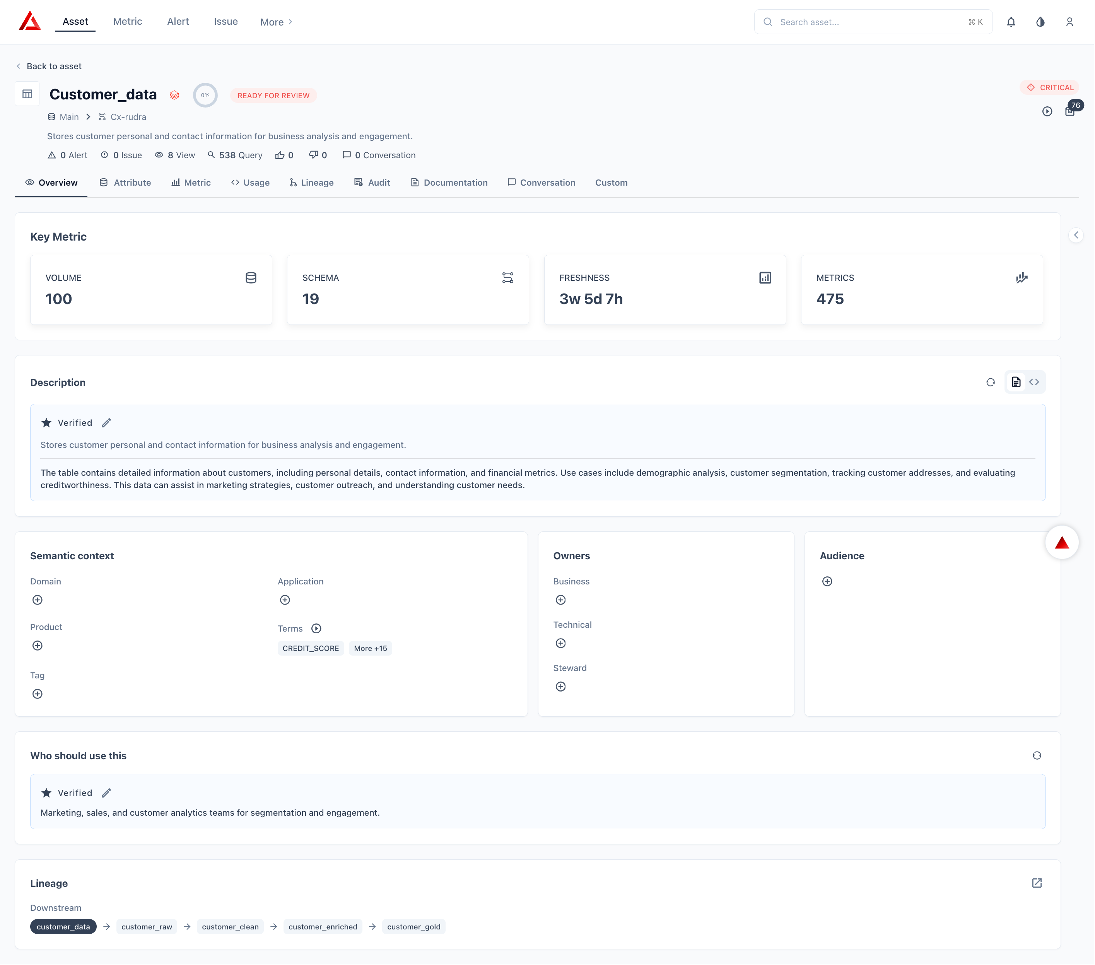Click the thumbs up icon

tap(280, 155)
